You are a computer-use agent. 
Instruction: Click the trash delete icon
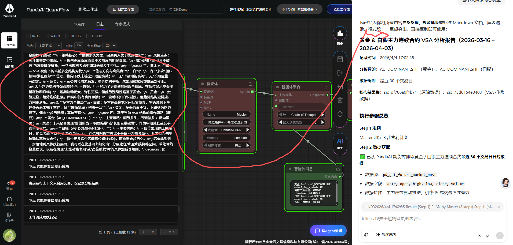pos(340,100)
